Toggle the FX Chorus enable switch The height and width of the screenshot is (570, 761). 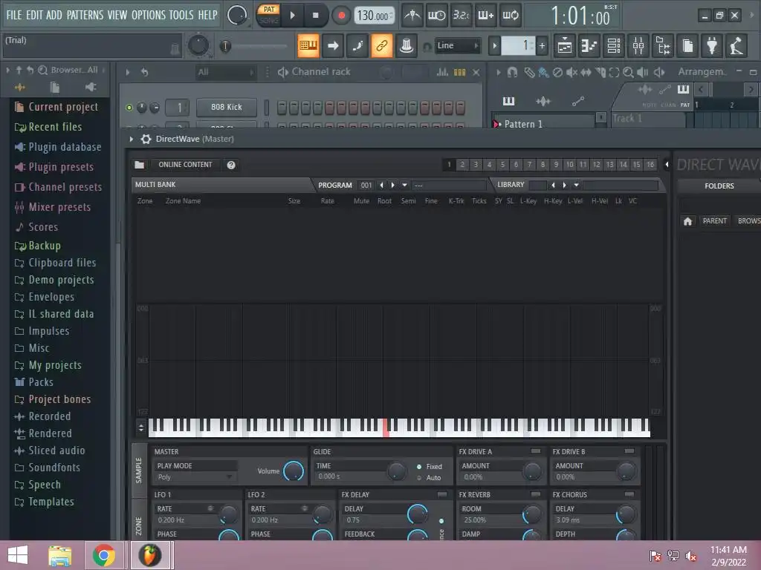(629, 494)
